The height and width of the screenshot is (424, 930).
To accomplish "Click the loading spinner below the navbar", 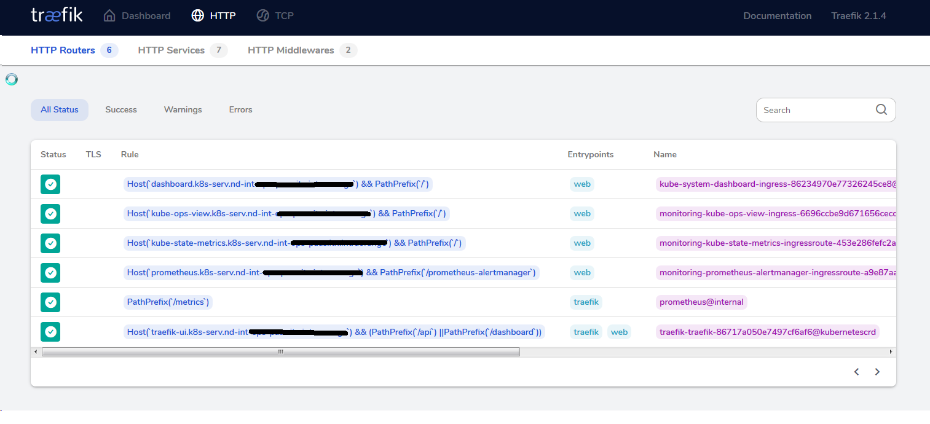I will 10,79.
